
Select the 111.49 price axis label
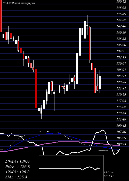[121, 119]
